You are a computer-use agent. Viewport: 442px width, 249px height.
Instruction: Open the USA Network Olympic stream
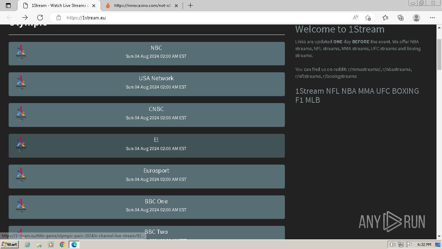pyautogui.click(x=147, y=84)
